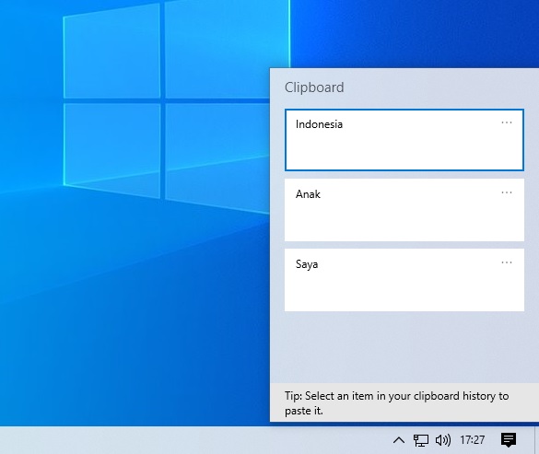Open the Action Center notifications icon

point(509,440)
